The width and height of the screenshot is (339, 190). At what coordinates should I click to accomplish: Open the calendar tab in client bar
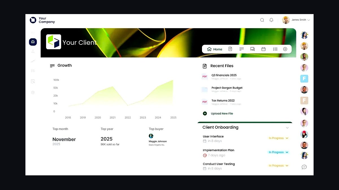pos(264,49)
